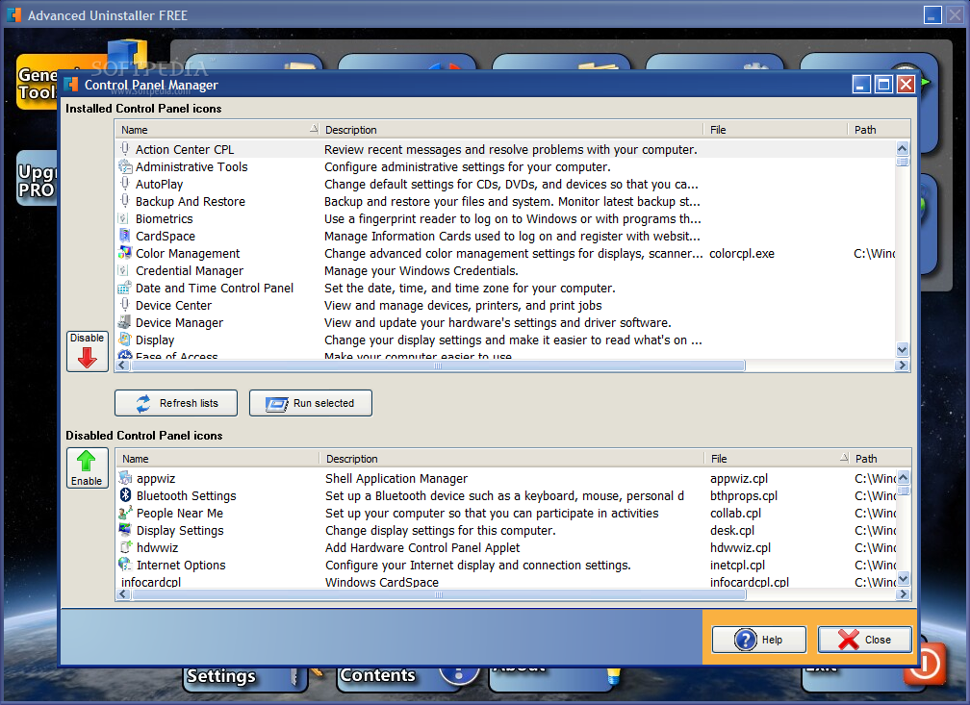The height and width of the screenshot is (705, 970).
Task: Click the Internet Options globe icon
Action: pos(125,565)
